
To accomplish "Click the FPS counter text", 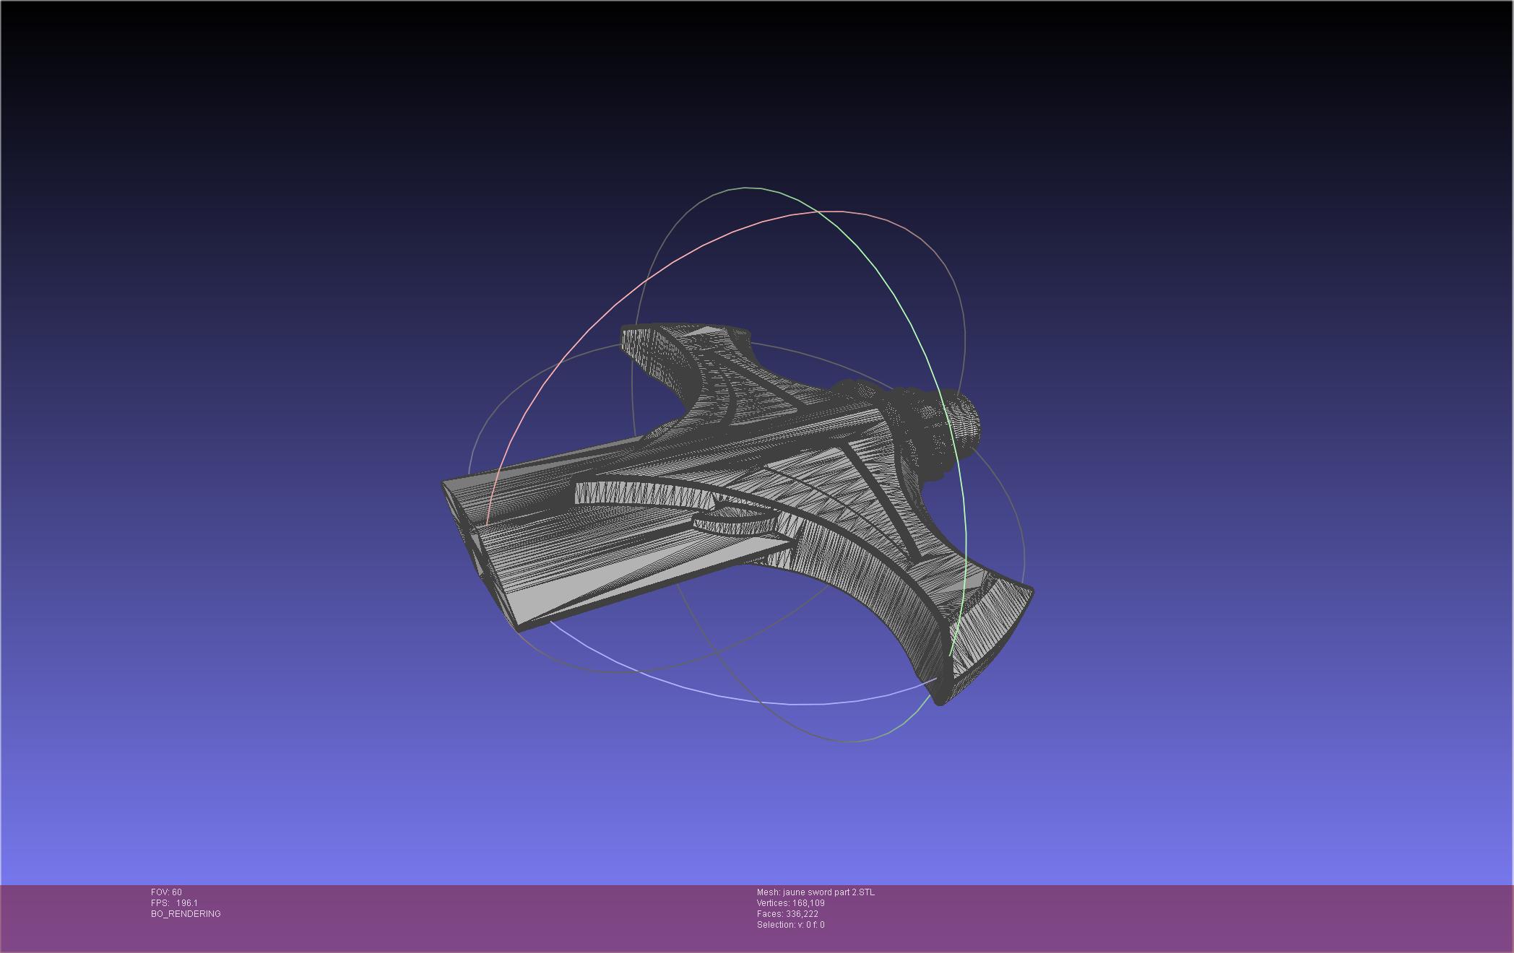I will [174, 903].
